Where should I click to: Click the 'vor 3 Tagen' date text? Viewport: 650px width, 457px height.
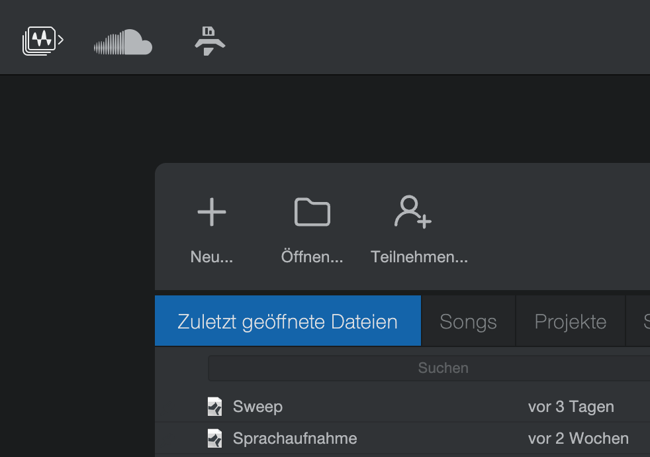tap(571, 407)
